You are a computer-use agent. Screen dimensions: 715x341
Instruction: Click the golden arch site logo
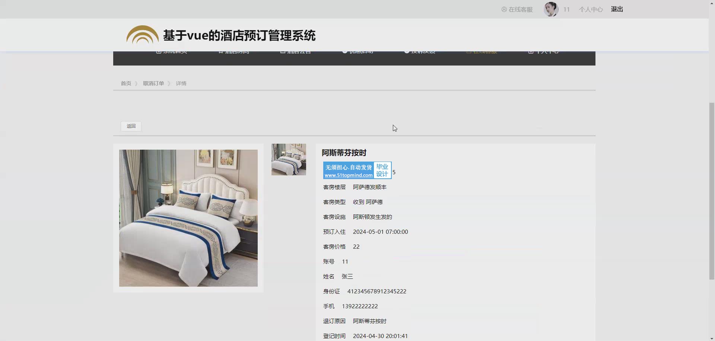click(142, 35)
